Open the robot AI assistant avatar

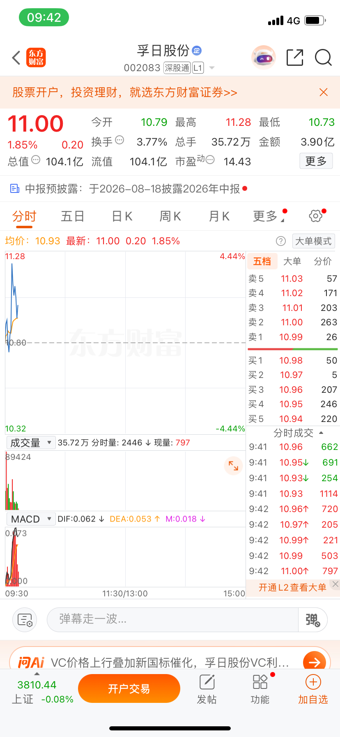(263, 58)
